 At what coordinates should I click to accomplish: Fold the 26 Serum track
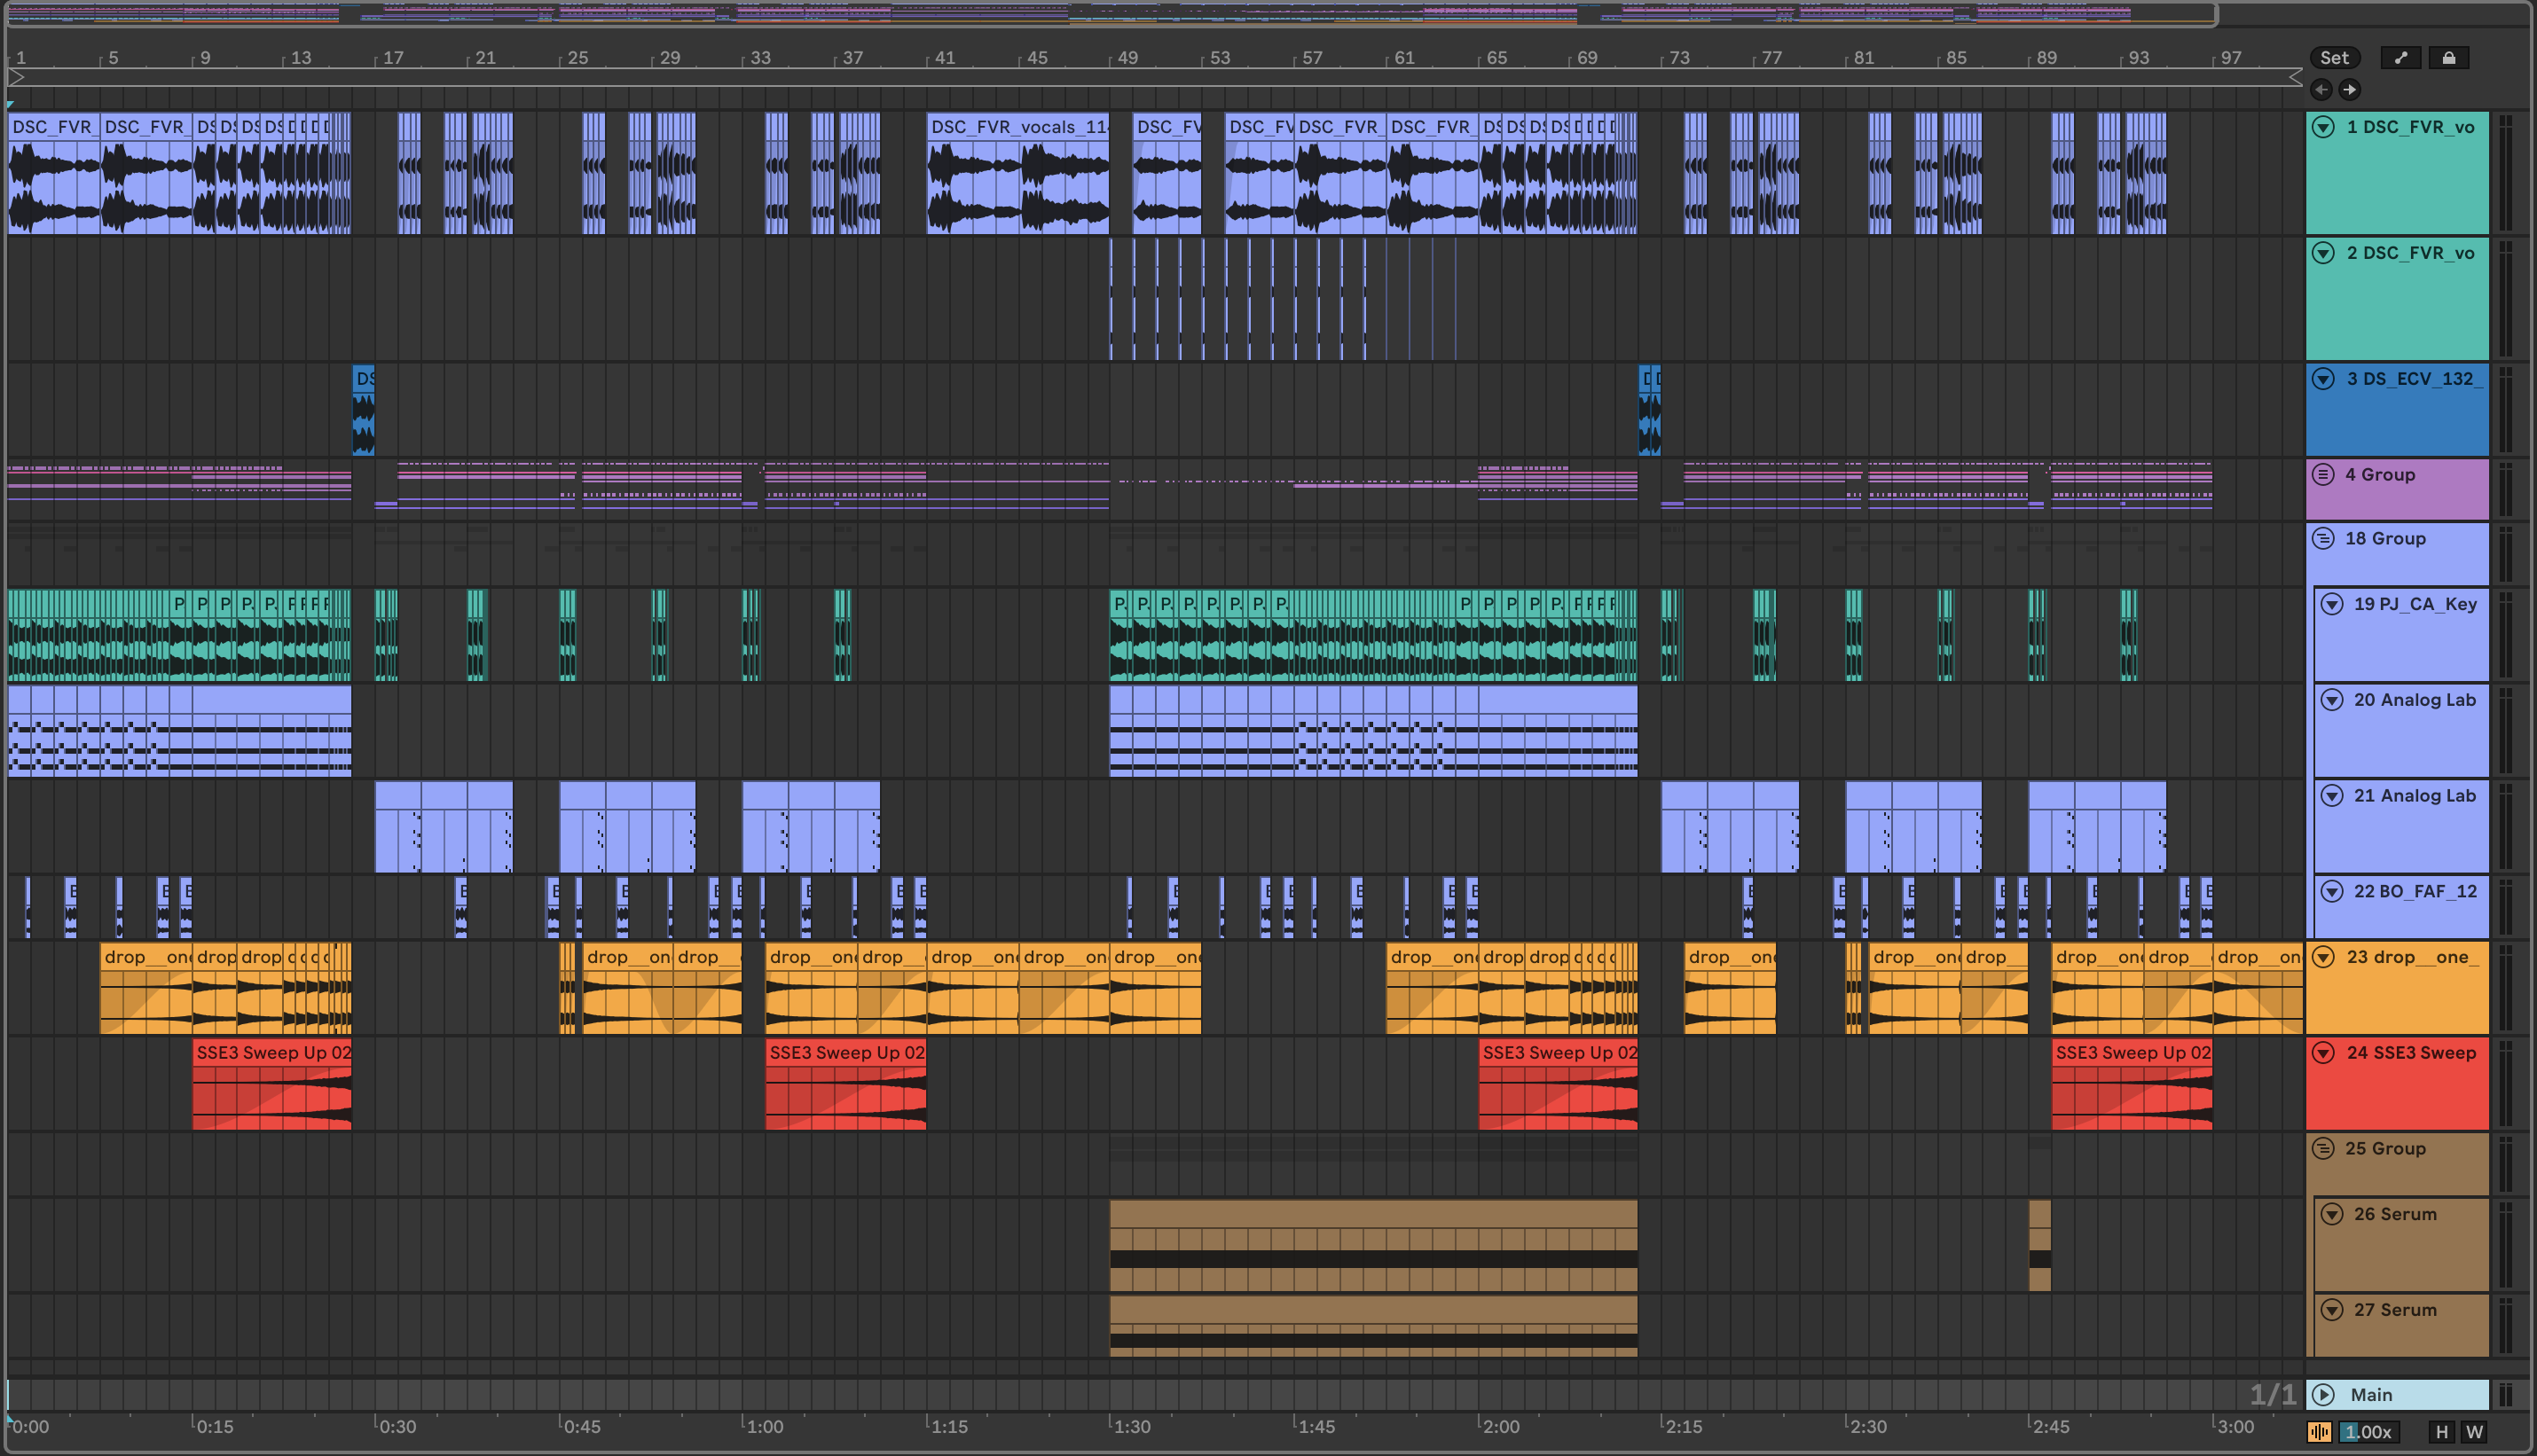click(x=2332, y=1214)
